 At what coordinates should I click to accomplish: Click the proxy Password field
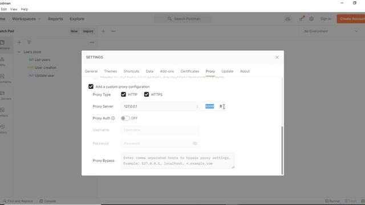pyautogui.click(x=160, y=143)
